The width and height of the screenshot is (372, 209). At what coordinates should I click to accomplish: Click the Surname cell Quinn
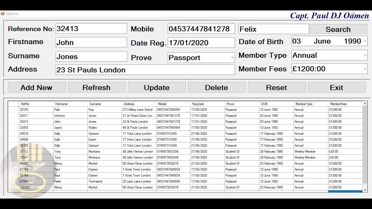coord(105,140)
